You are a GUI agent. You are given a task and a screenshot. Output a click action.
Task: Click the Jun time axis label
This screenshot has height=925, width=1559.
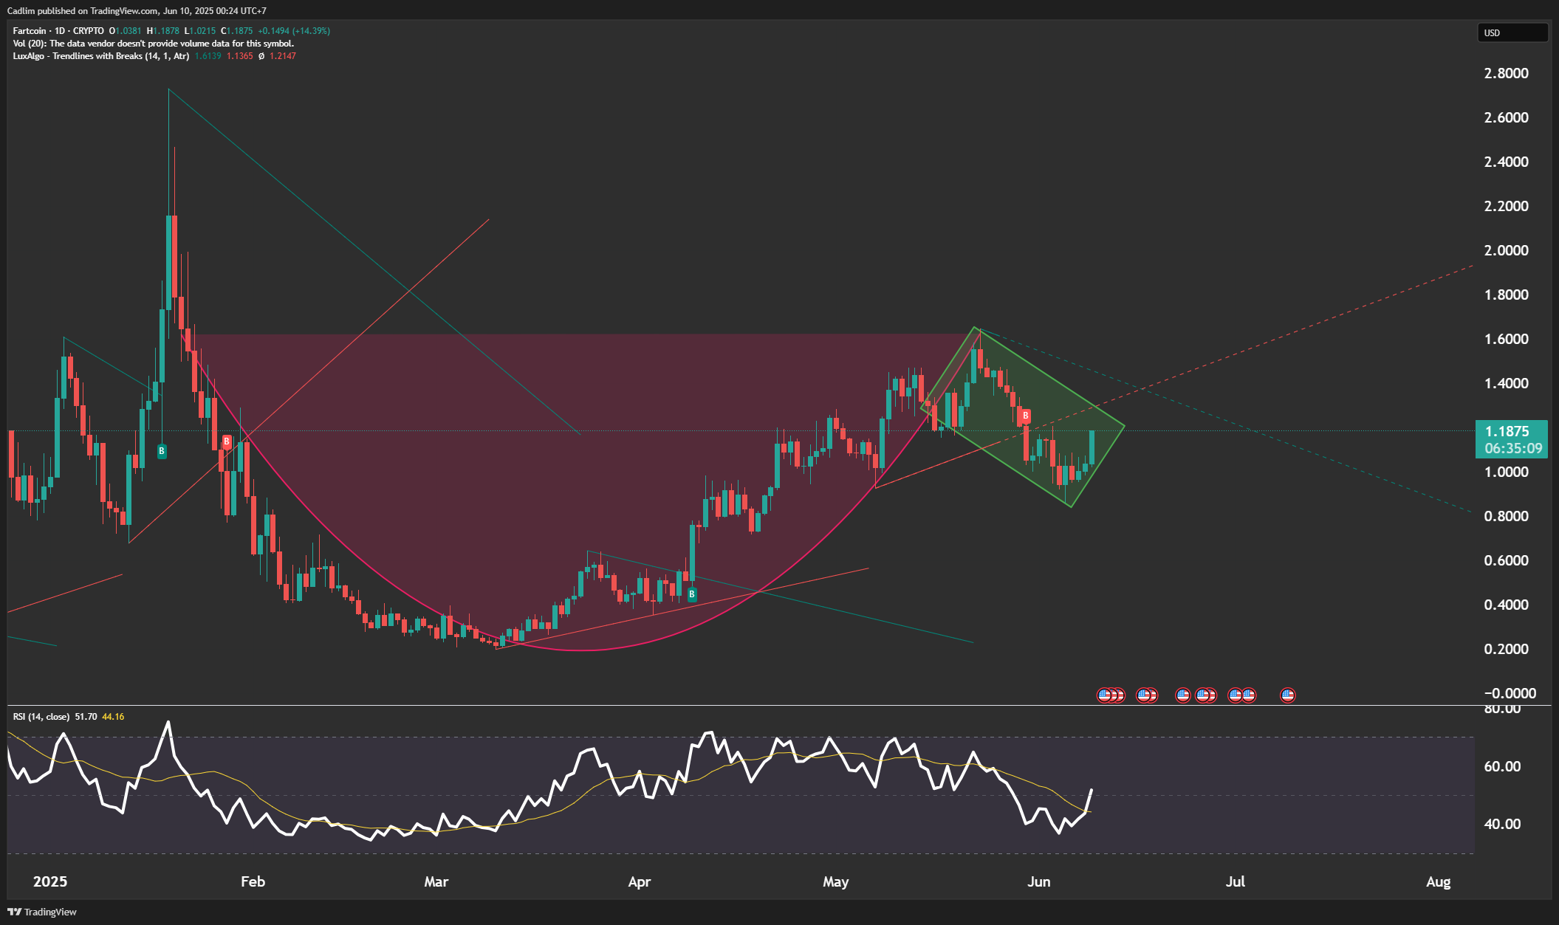(x=1039, y=881)
